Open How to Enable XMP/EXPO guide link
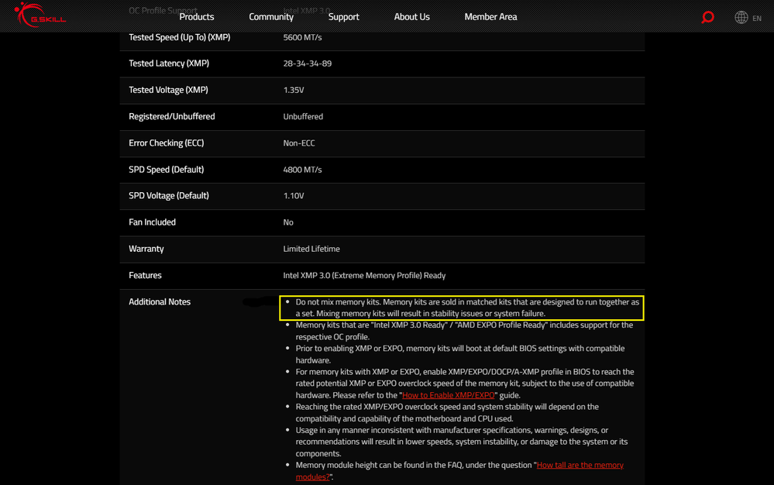This screenshot has width=774, height=485. pyautogui.click(x=449, y=395)
